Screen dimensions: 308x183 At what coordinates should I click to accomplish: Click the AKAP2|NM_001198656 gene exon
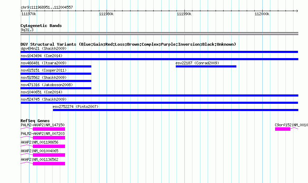pos(49,146)
